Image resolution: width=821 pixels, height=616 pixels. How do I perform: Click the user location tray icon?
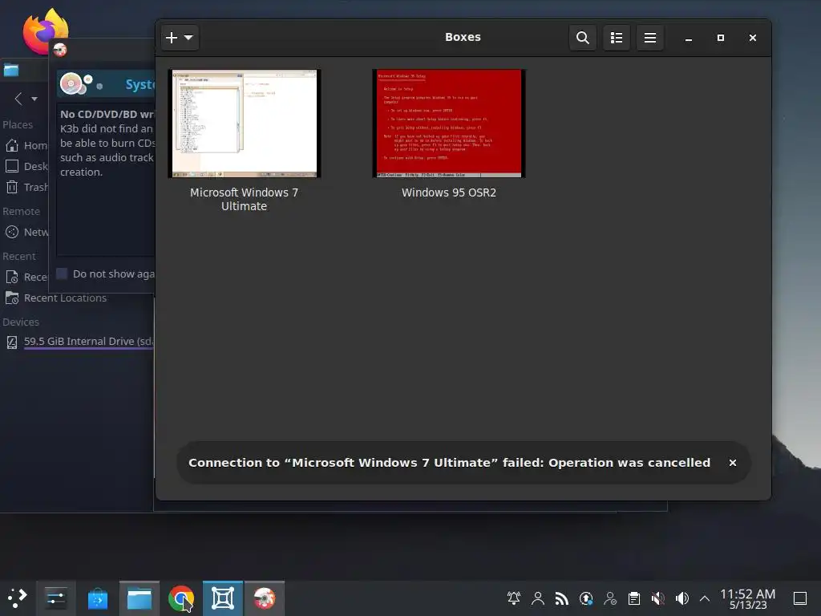click(x=610, y=598)
